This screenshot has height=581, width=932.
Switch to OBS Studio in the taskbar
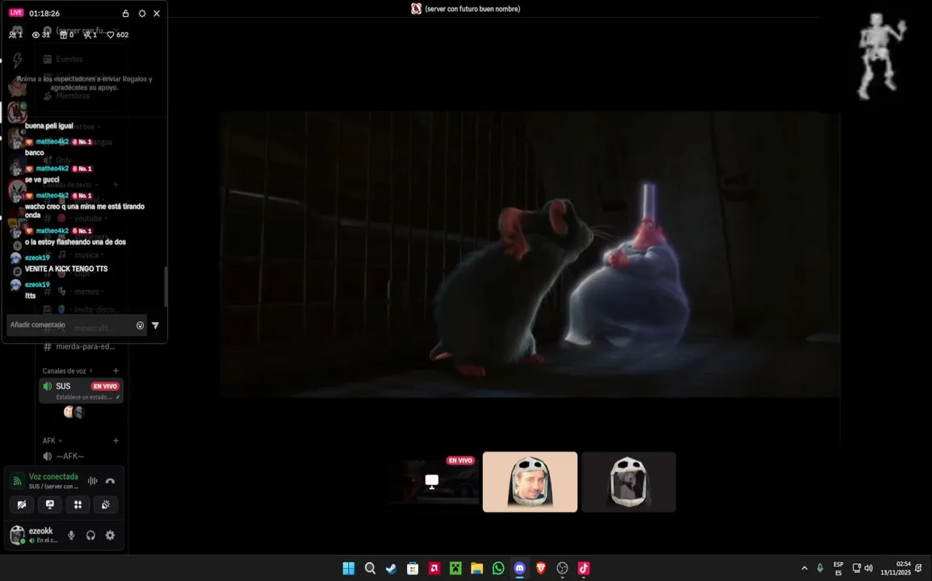click(562, 569)
